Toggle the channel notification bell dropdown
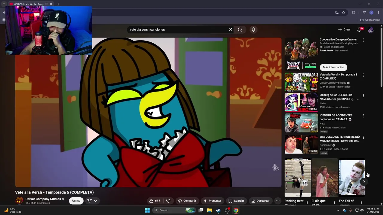Viewport: 383px width, 215px height. pyautogui.click(x=92, y=201)
